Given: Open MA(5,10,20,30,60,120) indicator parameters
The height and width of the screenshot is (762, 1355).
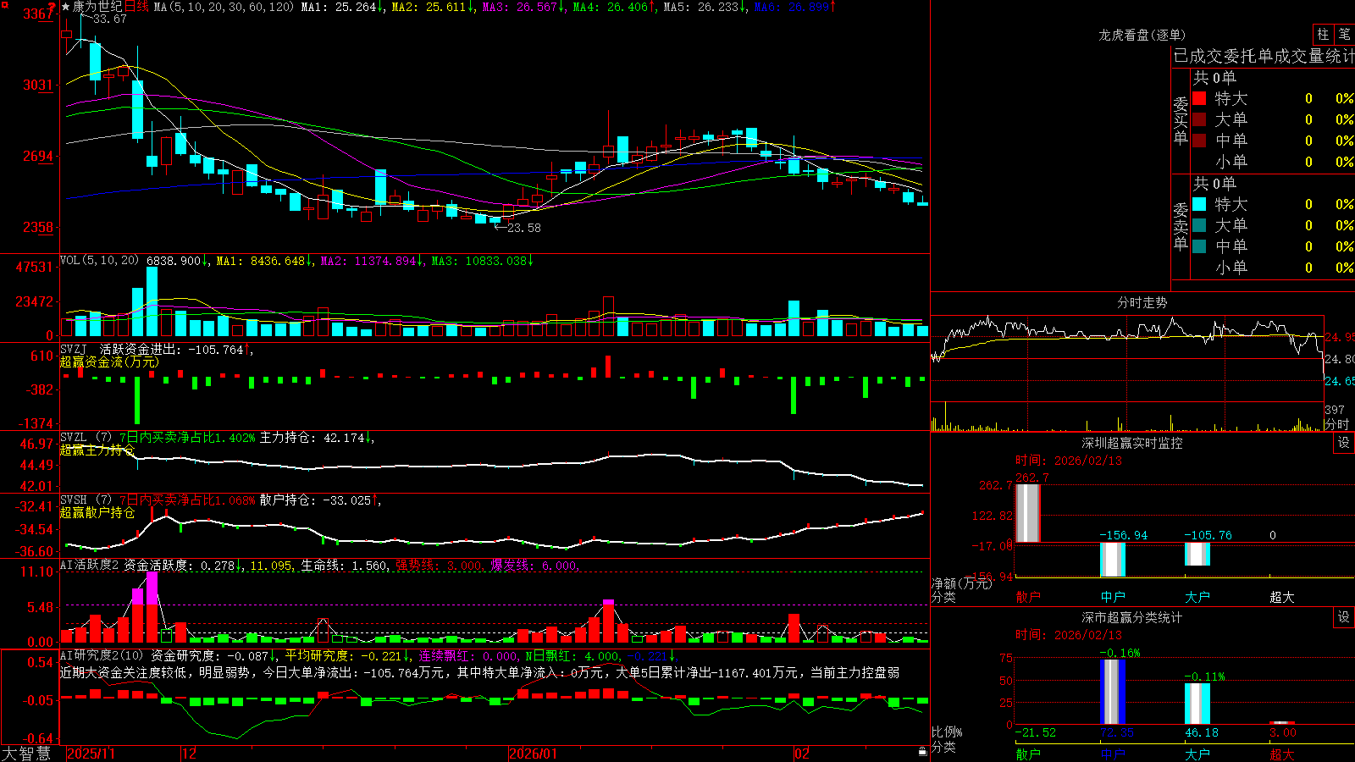Looking at the screenshot, I should pyautogui.click(x=224, y=7).
